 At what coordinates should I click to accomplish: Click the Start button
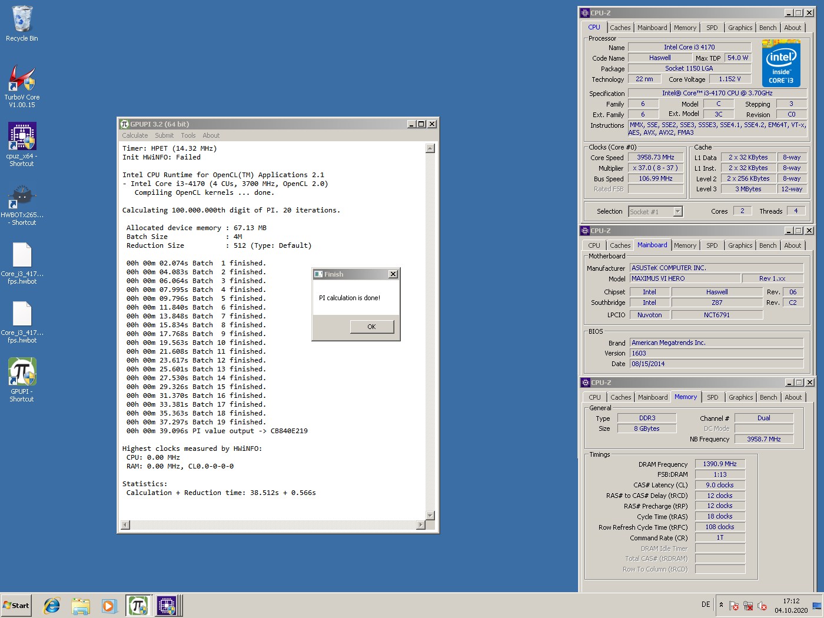tap(16, 606)
